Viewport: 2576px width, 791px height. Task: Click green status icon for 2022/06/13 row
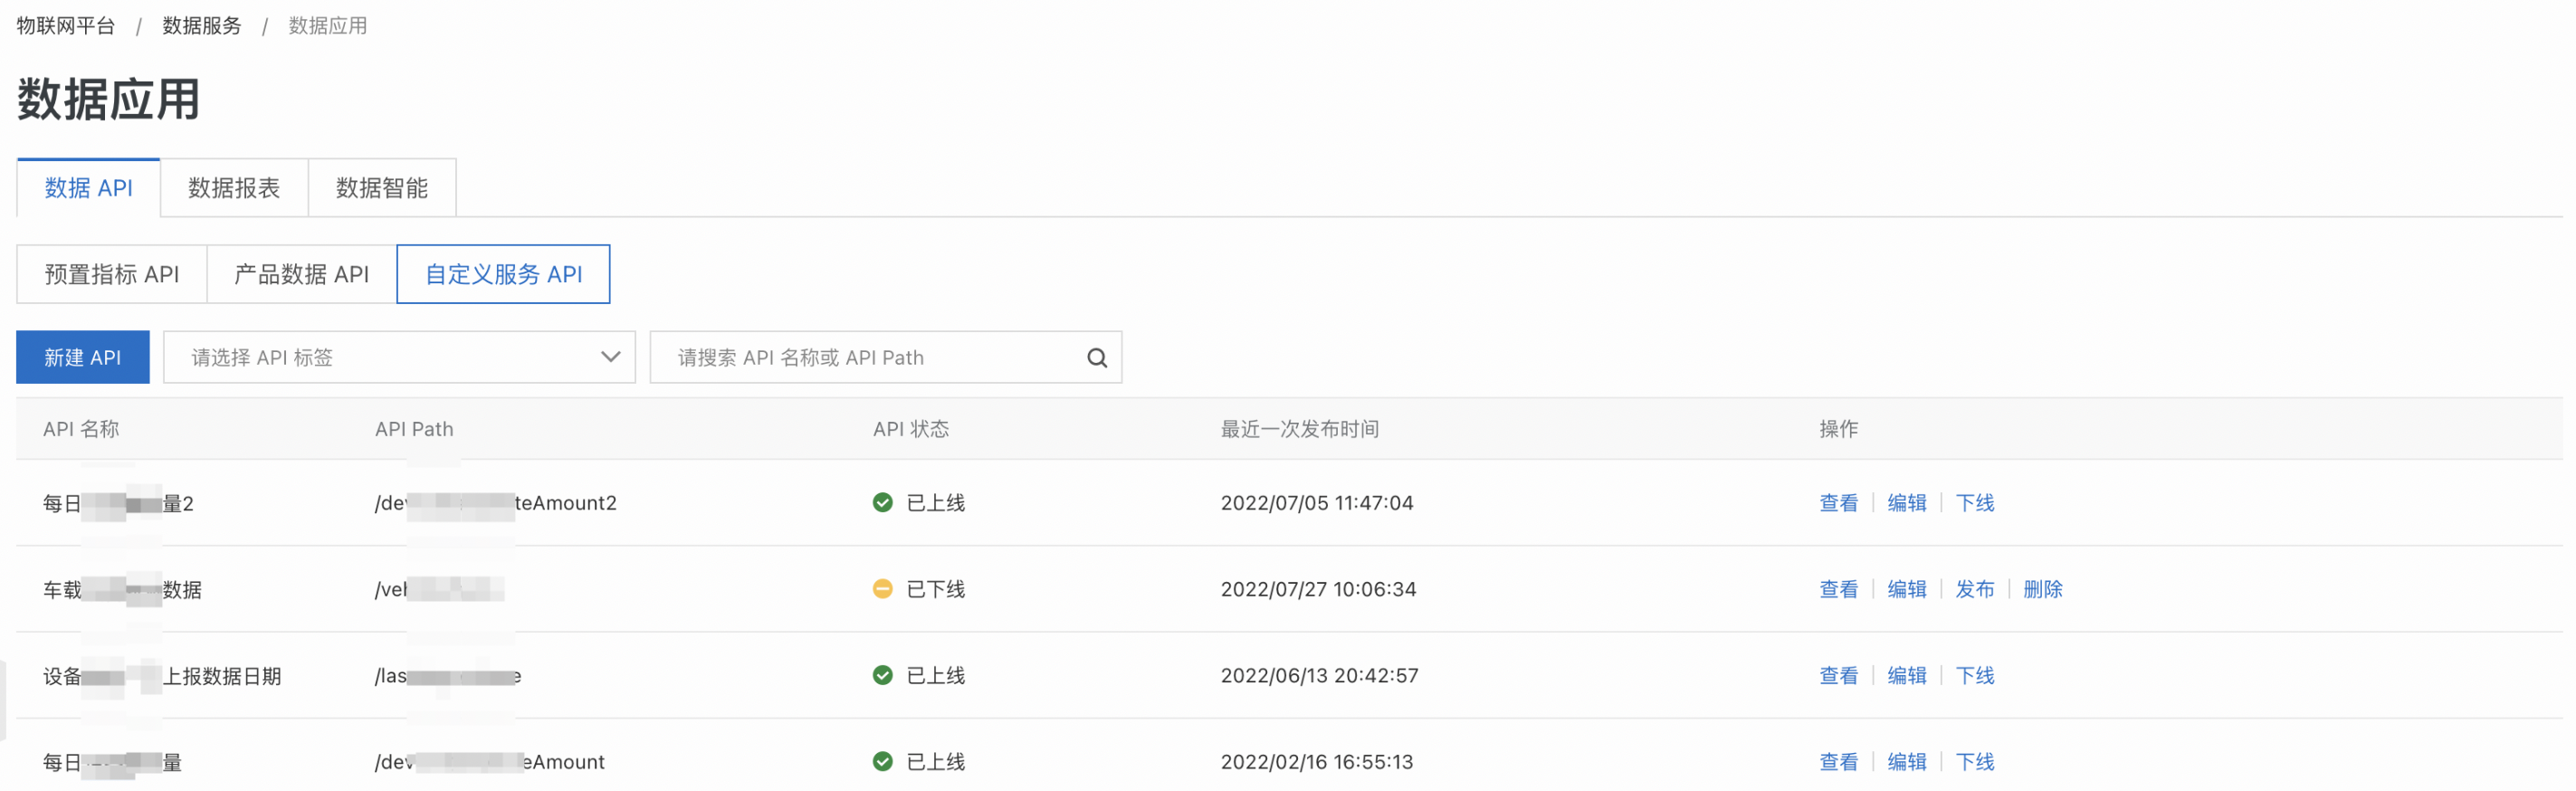pos(882,676)
